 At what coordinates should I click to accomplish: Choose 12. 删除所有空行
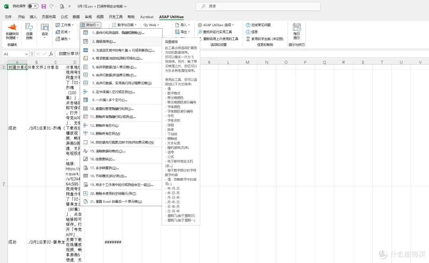point(121,126)
